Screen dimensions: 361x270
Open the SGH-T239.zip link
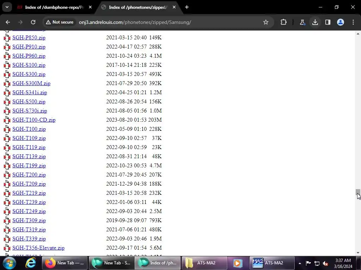pyautogui.click(x=29, y=202)
